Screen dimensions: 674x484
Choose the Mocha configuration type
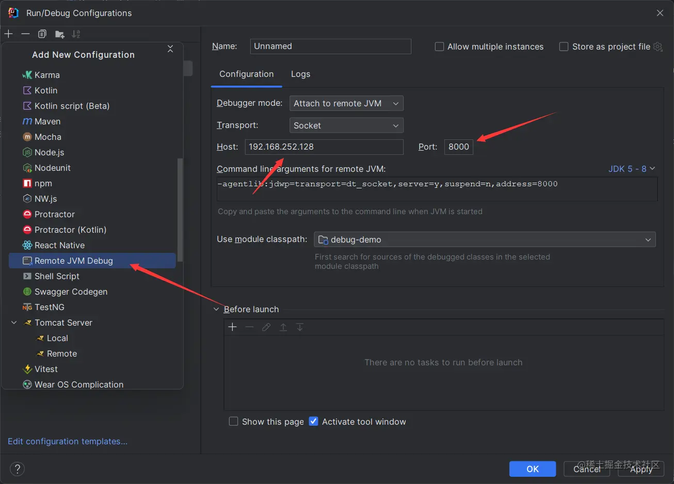(x=93, y=137)
